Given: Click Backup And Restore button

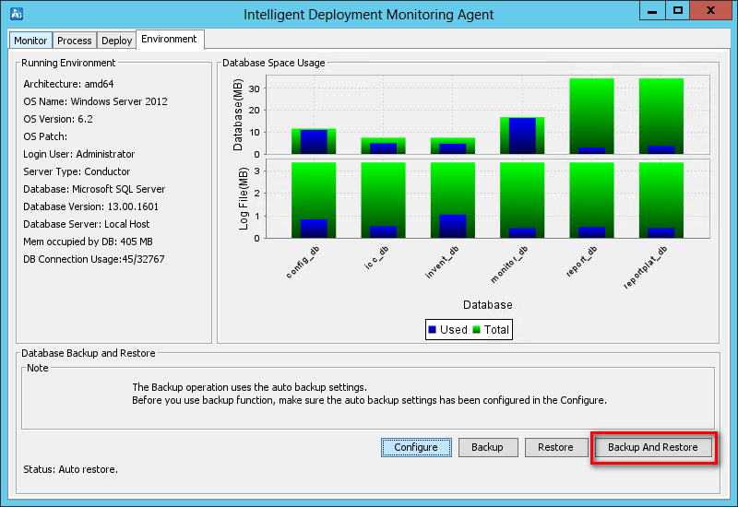Looking at the screenshot, I should tap(653, 447).
